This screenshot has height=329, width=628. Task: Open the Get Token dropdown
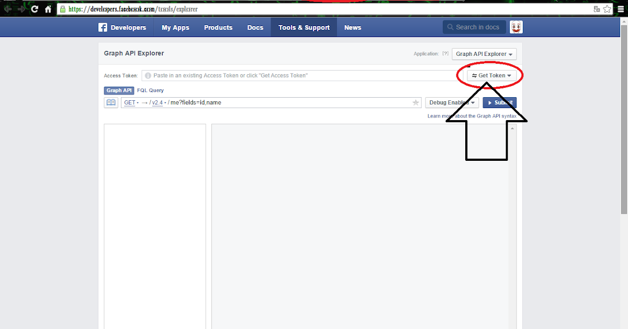[491, 76]
